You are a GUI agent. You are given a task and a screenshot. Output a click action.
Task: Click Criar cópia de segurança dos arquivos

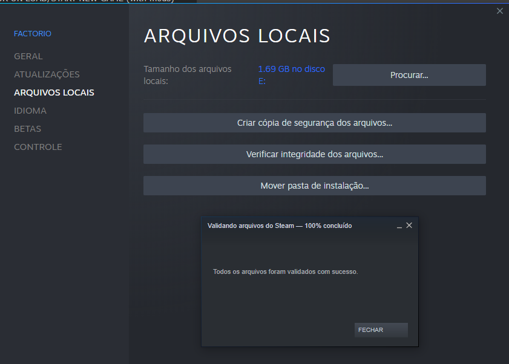click(314, 123)
